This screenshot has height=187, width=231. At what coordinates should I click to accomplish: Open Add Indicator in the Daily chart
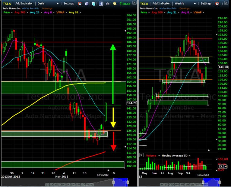[x=24, y=3]
